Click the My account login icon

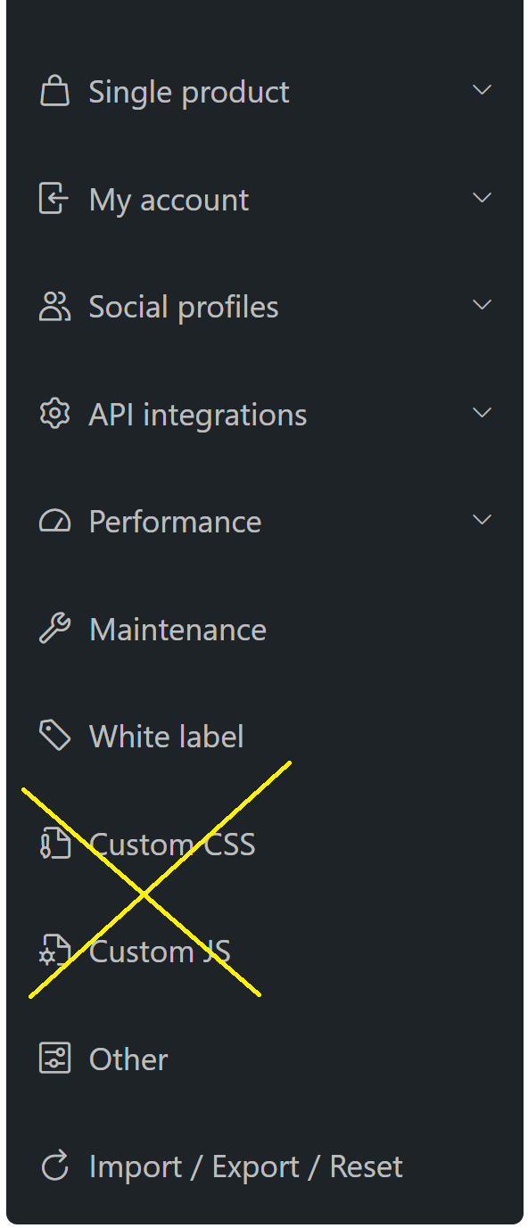(54, 199)
